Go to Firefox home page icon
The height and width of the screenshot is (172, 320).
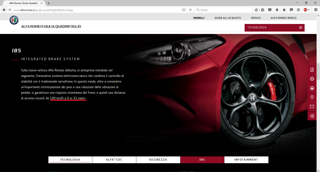tap(284, 10)
